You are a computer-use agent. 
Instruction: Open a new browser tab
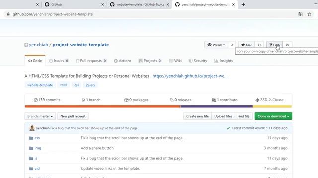tap(243, 4)
